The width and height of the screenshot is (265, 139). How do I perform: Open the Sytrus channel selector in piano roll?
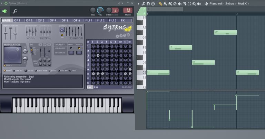pos(229,3)
